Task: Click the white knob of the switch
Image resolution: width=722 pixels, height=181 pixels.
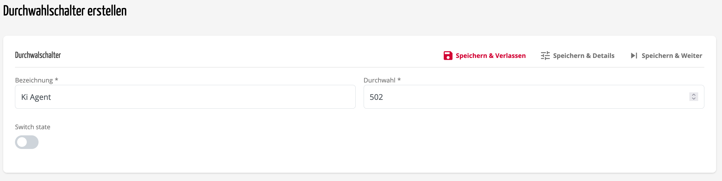Action: click(22, 142)
